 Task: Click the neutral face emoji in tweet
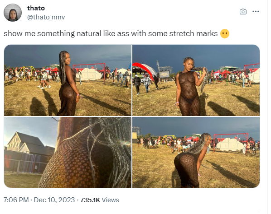225,33
